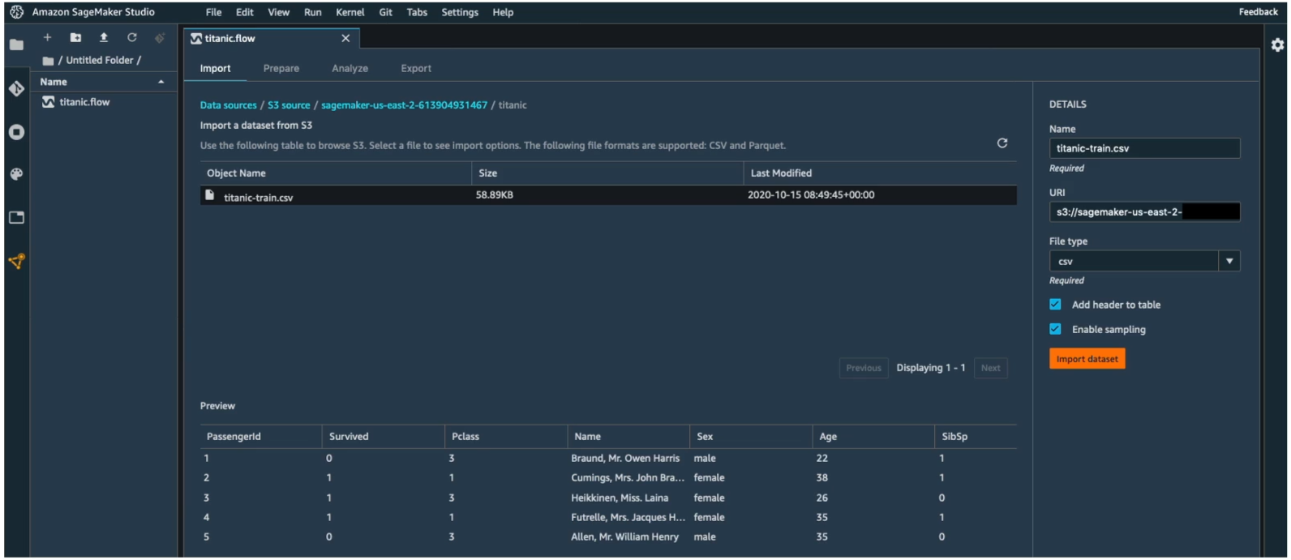
Task: Click the new launcher plus icon
Action: 47,37
